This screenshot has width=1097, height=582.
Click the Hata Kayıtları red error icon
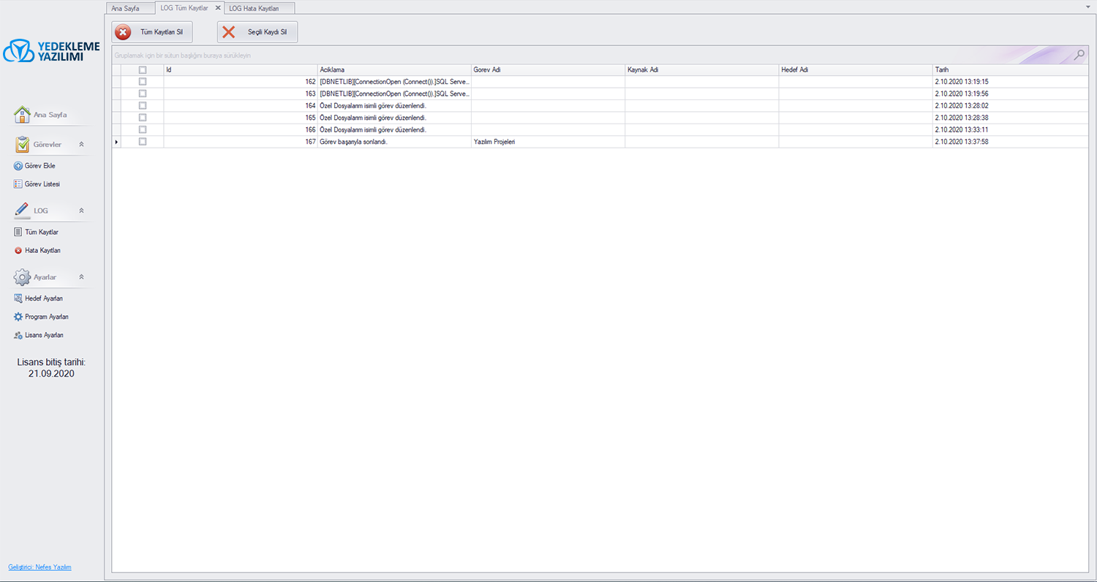tap(18, 251)
